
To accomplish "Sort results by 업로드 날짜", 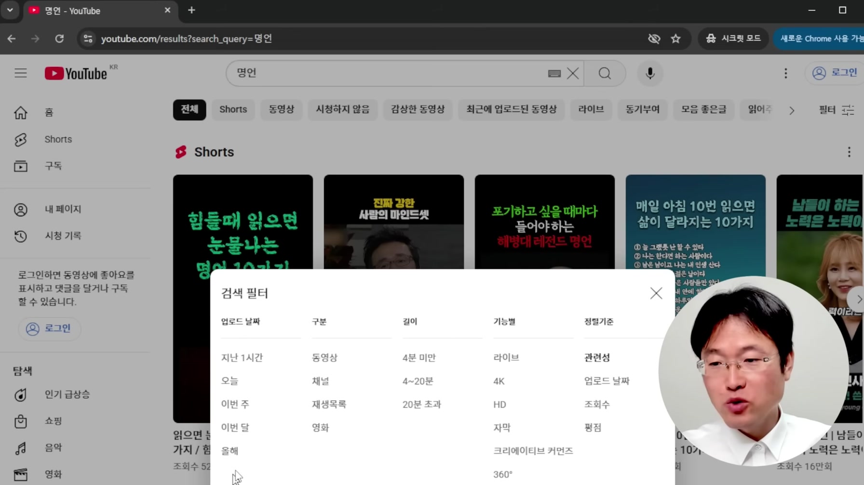I will point(607,381).
